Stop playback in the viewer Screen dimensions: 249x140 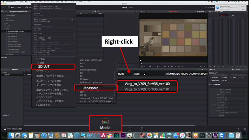pyautogui.click(x=172, y=66)
